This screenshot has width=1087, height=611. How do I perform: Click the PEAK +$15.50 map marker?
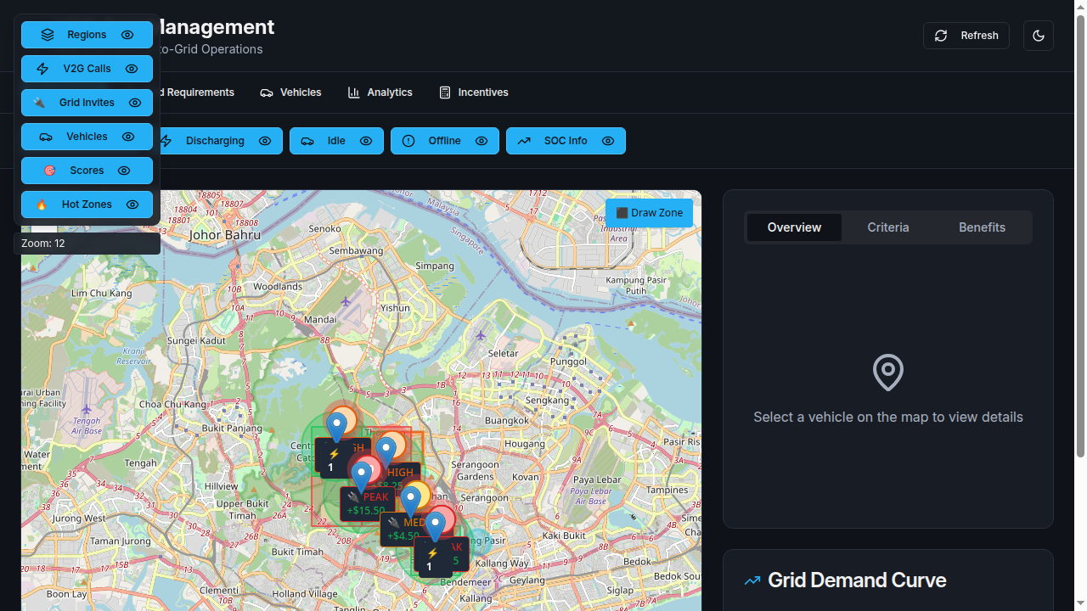click(x=366, y=504)
